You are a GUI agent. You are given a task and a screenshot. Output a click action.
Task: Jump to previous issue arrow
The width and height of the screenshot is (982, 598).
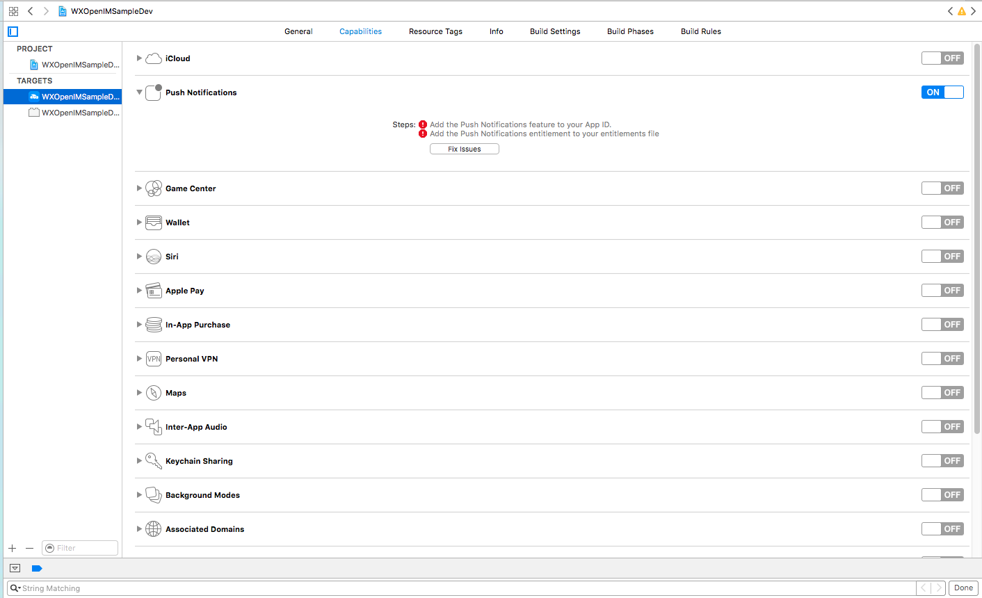[951, 11]
